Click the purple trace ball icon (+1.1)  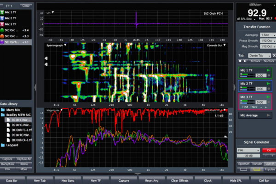point(2,42)
